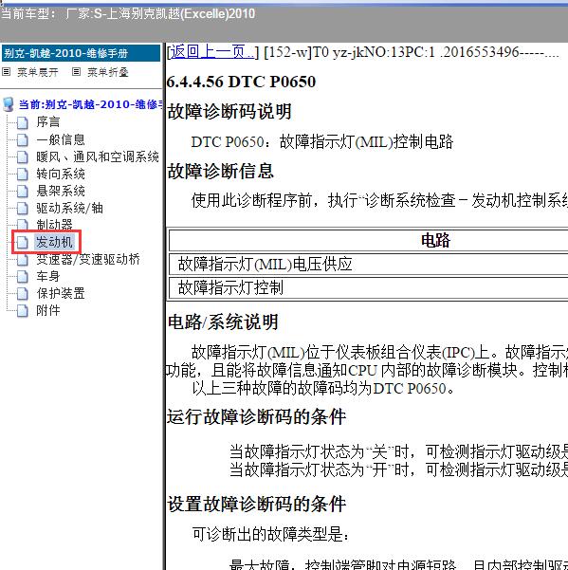Screen dimensions: 568x570
Task: Click the 设置故障诊断码的条件 heading
Action: [x=257, y=505]
